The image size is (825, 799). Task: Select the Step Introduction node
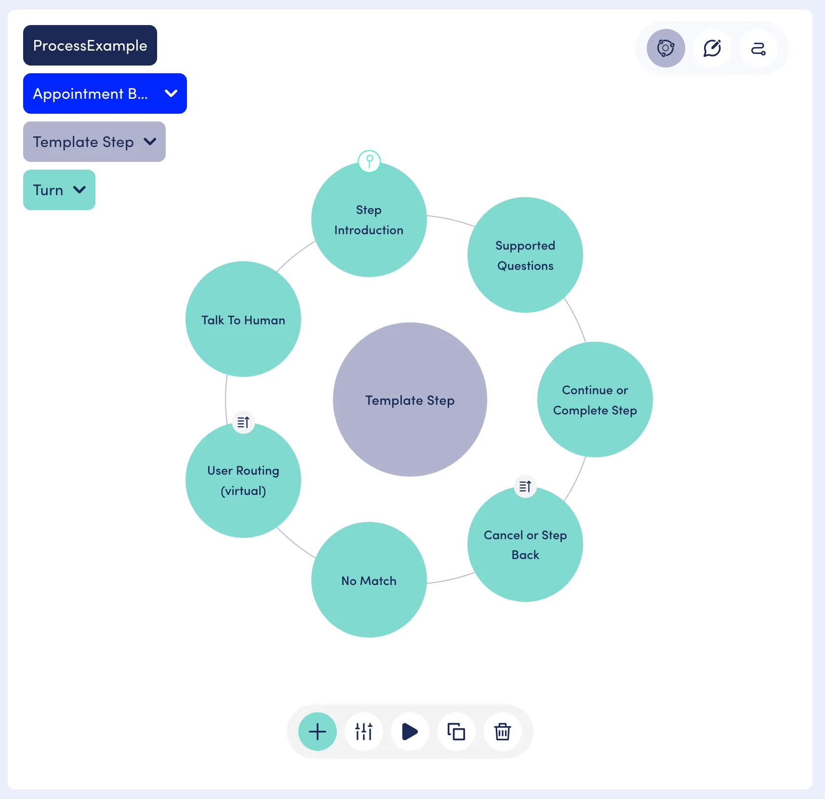coord(369,220)
